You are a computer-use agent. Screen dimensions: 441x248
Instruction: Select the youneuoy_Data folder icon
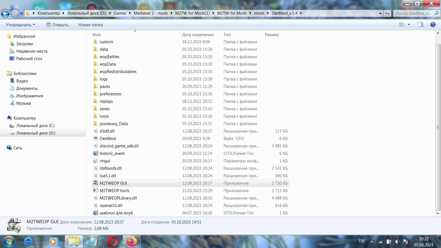[95, 123]
